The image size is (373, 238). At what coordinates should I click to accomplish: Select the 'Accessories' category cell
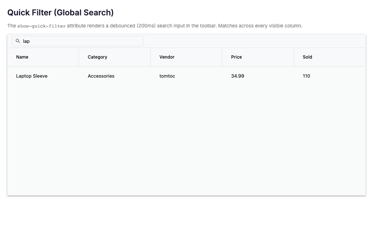(x=115, y=76)
